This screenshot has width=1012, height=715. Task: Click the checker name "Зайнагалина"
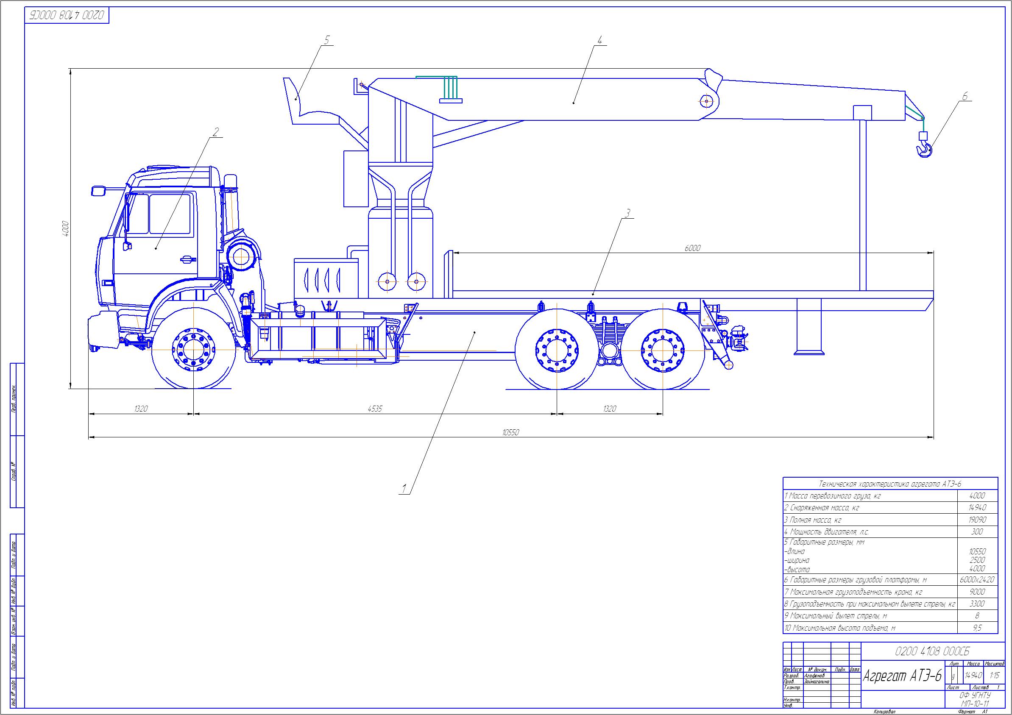[817, 682]
